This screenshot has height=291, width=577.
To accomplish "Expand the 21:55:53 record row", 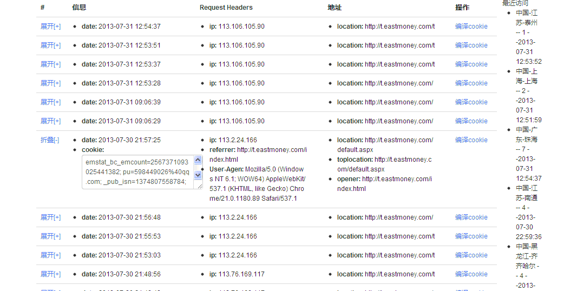I will point(50,236).
